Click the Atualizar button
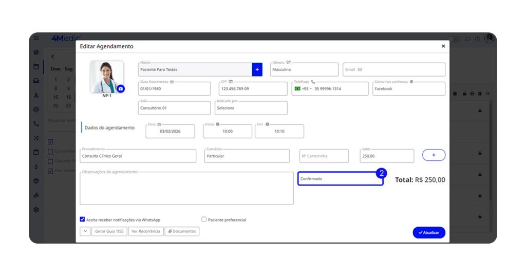This screenshot has height=276, width=526. tap(429, 233)
